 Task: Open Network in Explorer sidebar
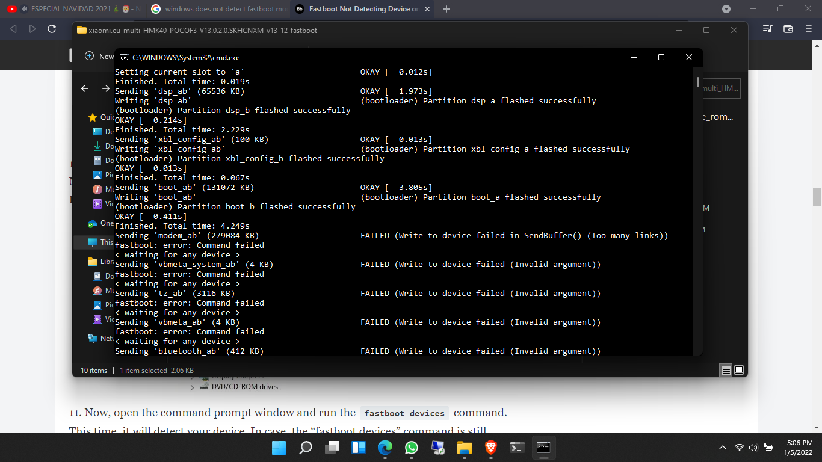pyautogui.click(x=101, y=339)
